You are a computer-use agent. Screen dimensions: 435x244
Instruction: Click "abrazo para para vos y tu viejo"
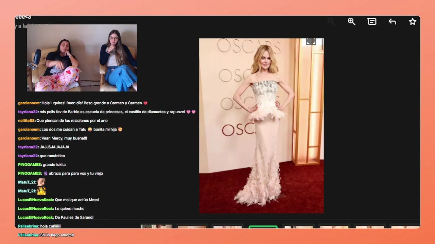coord(76,174)
